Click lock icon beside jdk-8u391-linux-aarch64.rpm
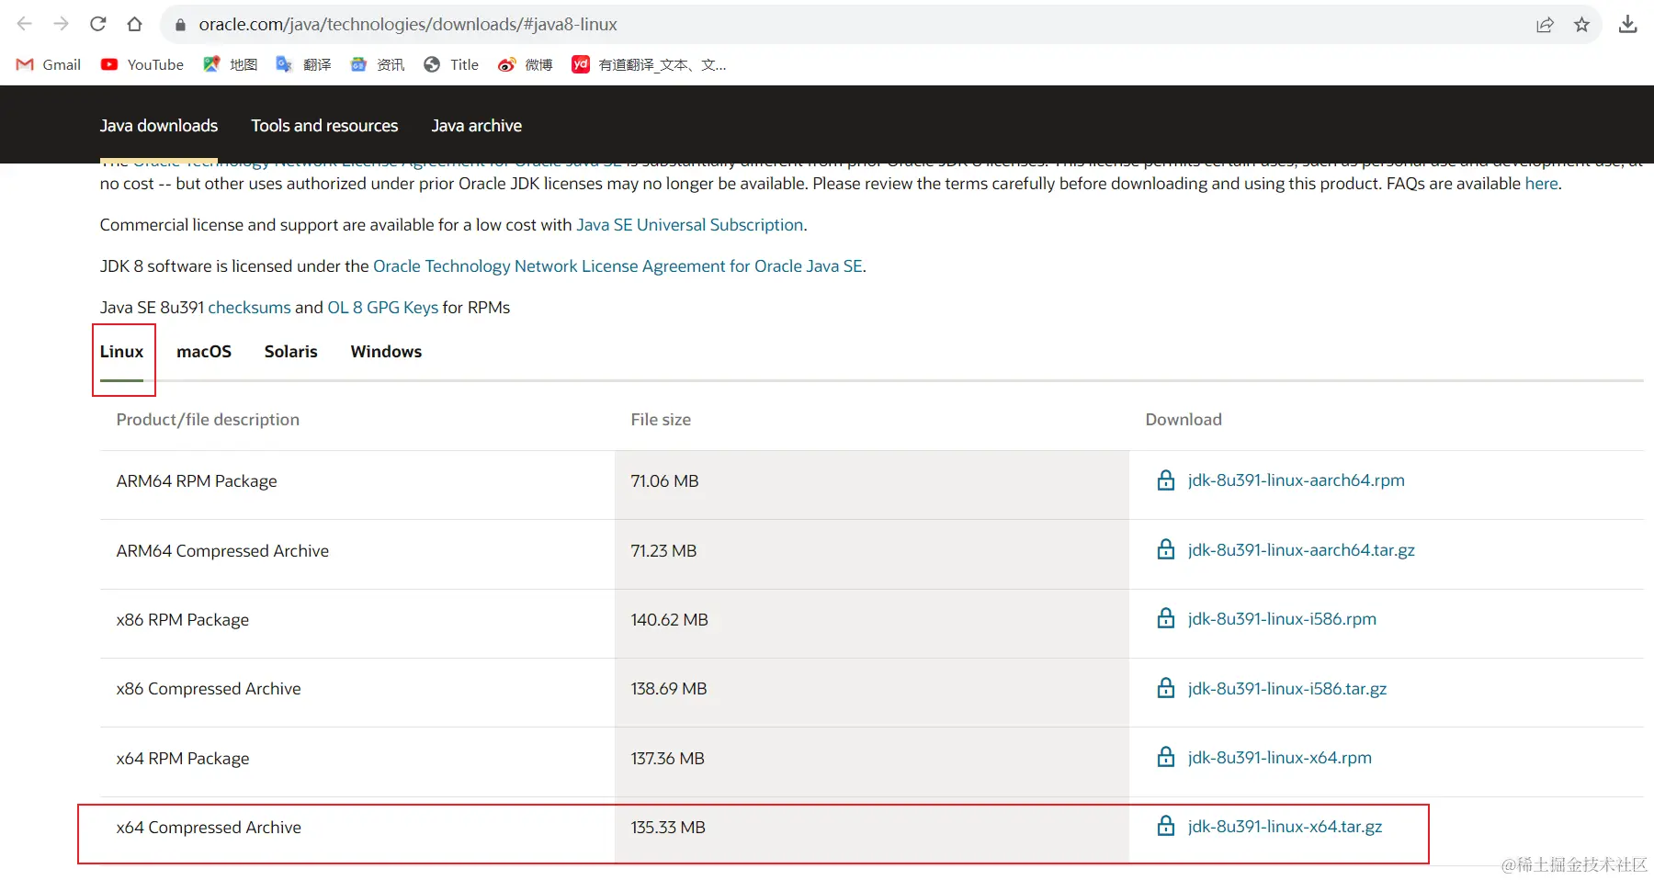 (1165, 480)
